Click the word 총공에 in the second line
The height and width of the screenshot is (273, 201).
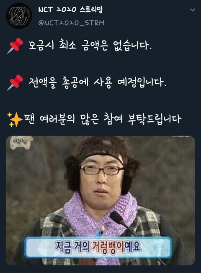(75, 82)
